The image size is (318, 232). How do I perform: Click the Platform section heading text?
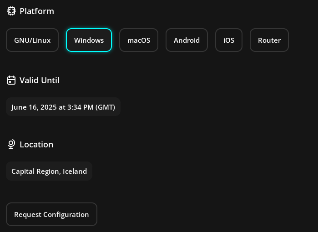(x=37, y=11)
